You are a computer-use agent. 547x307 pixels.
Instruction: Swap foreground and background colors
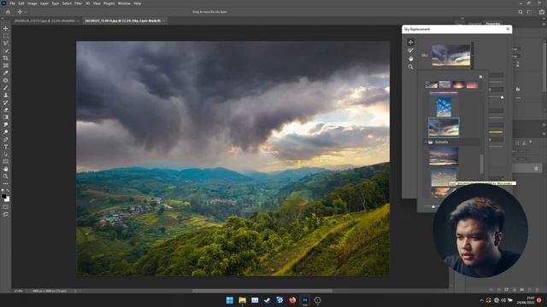pos(8,191)
